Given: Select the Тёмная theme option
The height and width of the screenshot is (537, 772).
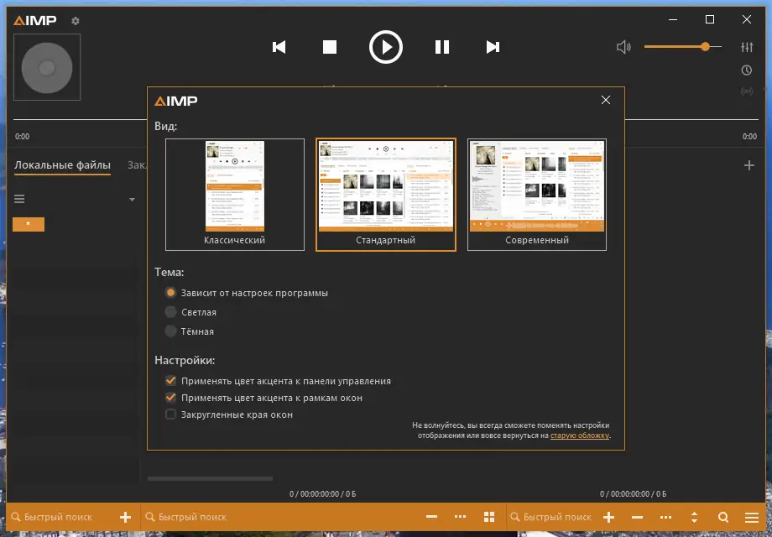Looking at the screenshot, I should 190,331.
